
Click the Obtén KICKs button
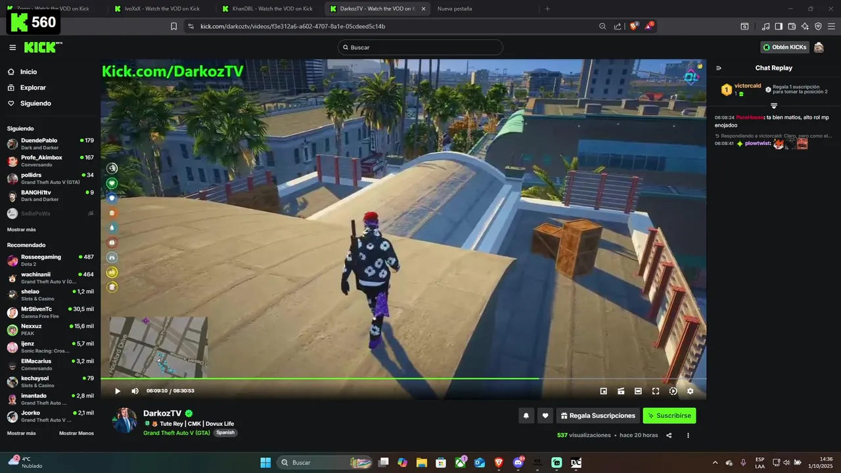pyautogui.click(x=784, y=47)
